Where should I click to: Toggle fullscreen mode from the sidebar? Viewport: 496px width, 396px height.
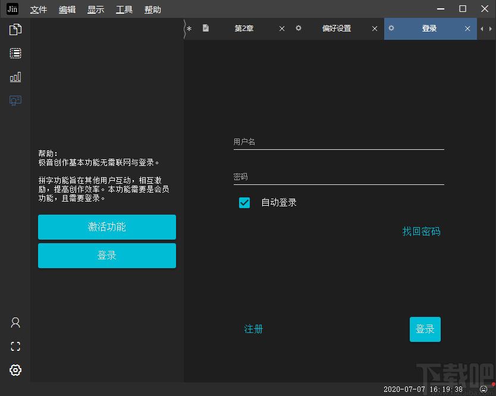tap(15, 346)
